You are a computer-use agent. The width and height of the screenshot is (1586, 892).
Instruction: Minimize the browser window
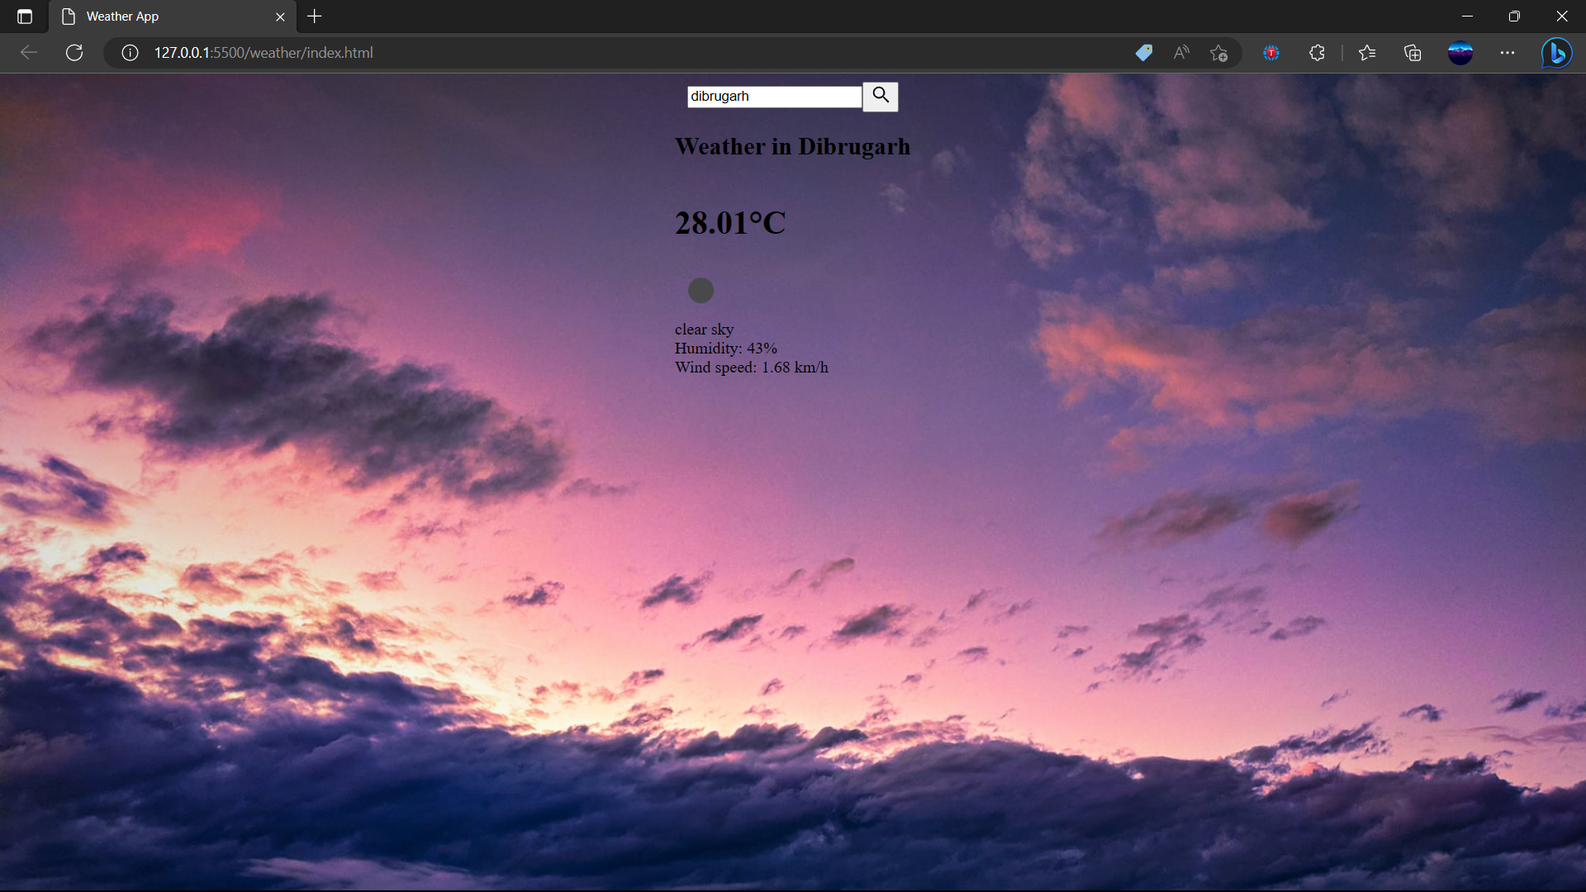tap(1467, 17)
